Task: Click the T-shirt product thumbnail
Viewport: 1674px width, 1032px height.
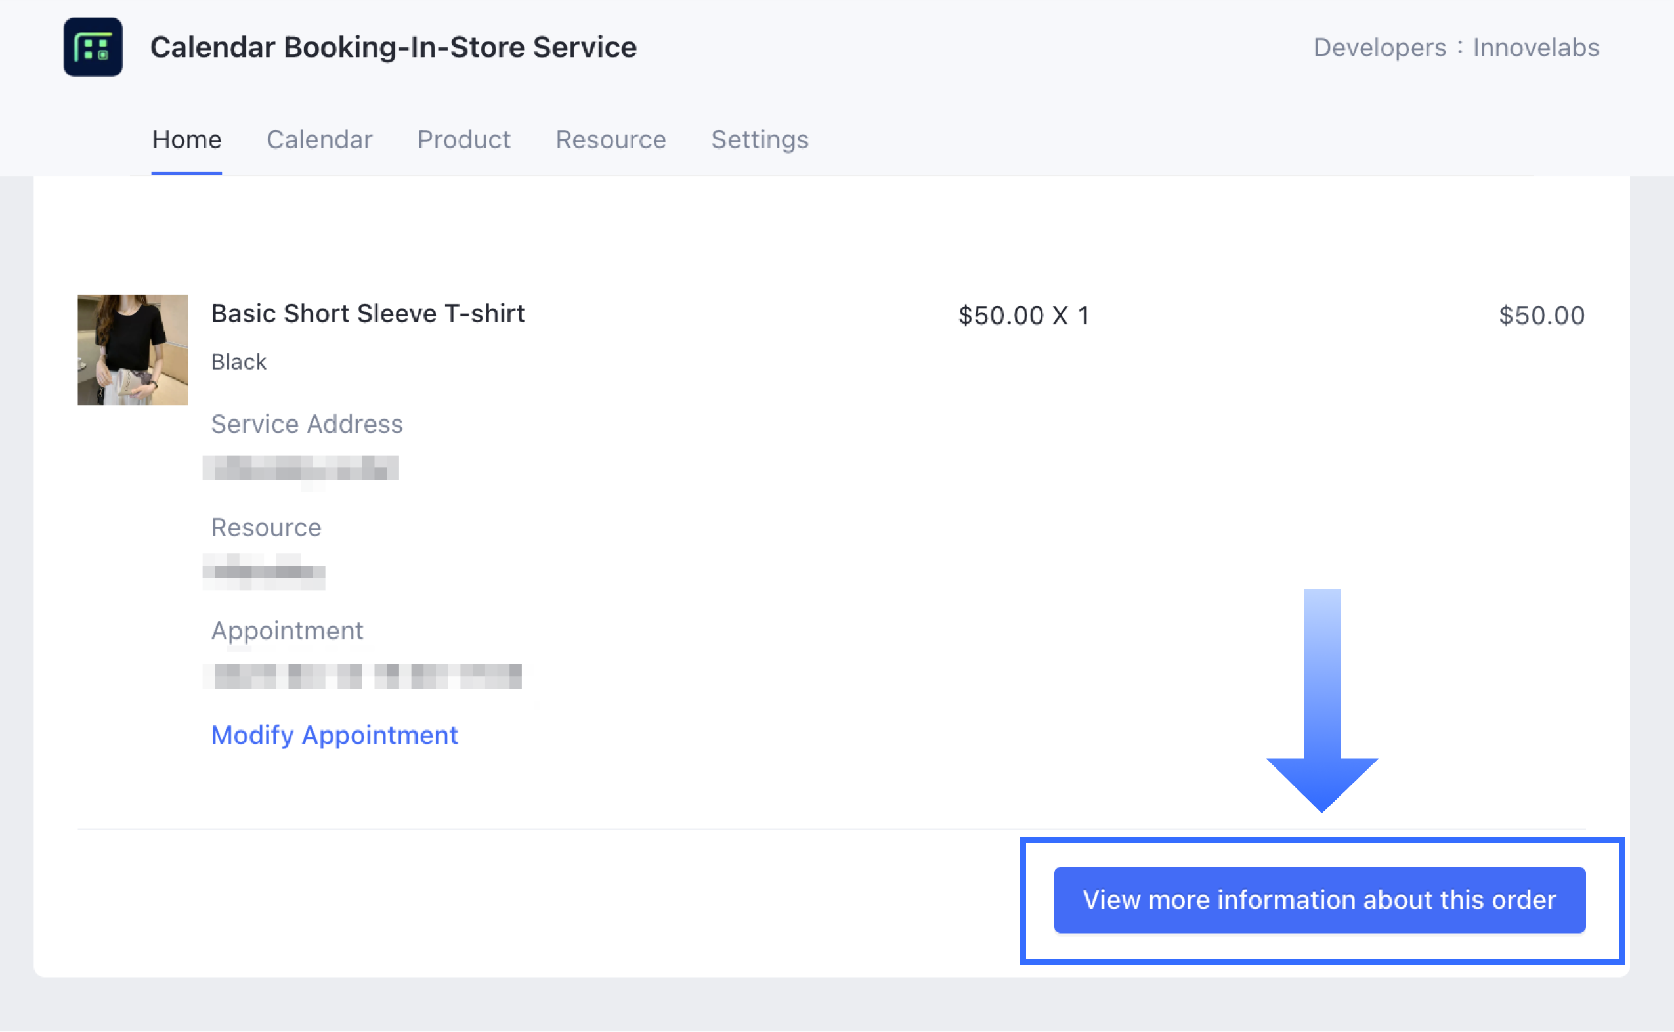Action: [x=133, y=349]
